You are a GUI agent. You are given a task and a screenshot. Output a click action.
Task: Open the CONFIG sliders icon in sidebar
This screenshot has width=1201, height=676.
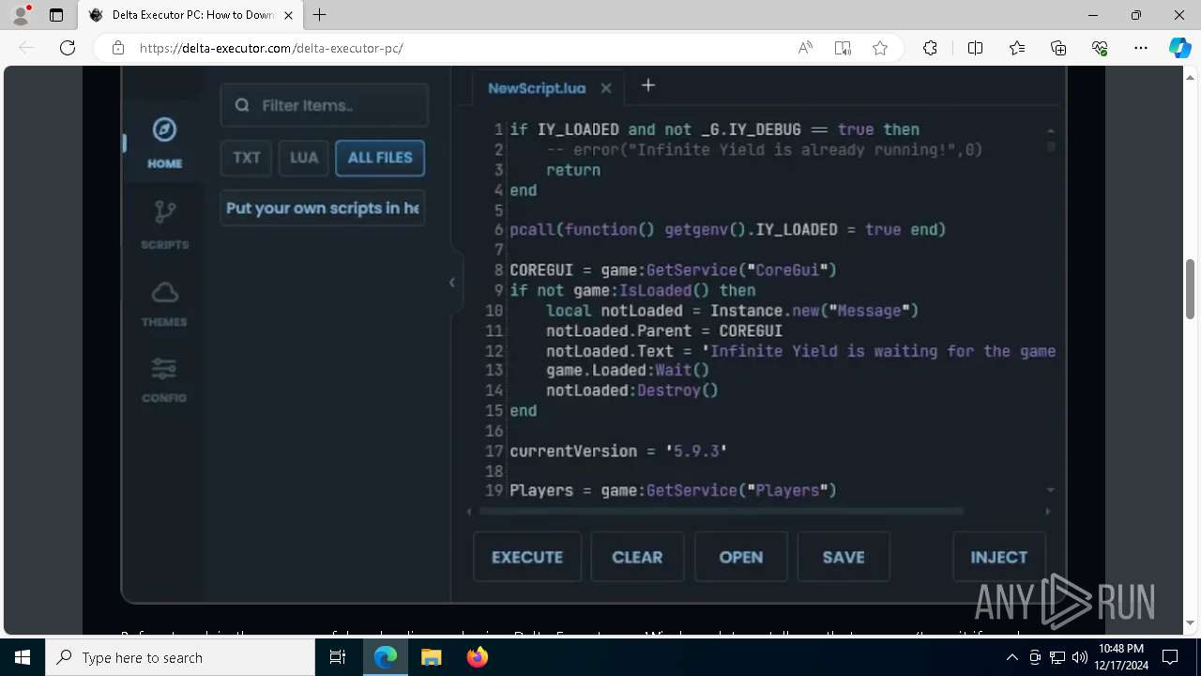[164, 369]
